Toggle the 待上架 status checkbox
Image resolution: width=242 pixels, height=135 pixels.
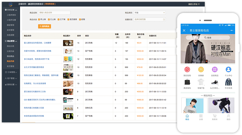[x=39, y=19]
